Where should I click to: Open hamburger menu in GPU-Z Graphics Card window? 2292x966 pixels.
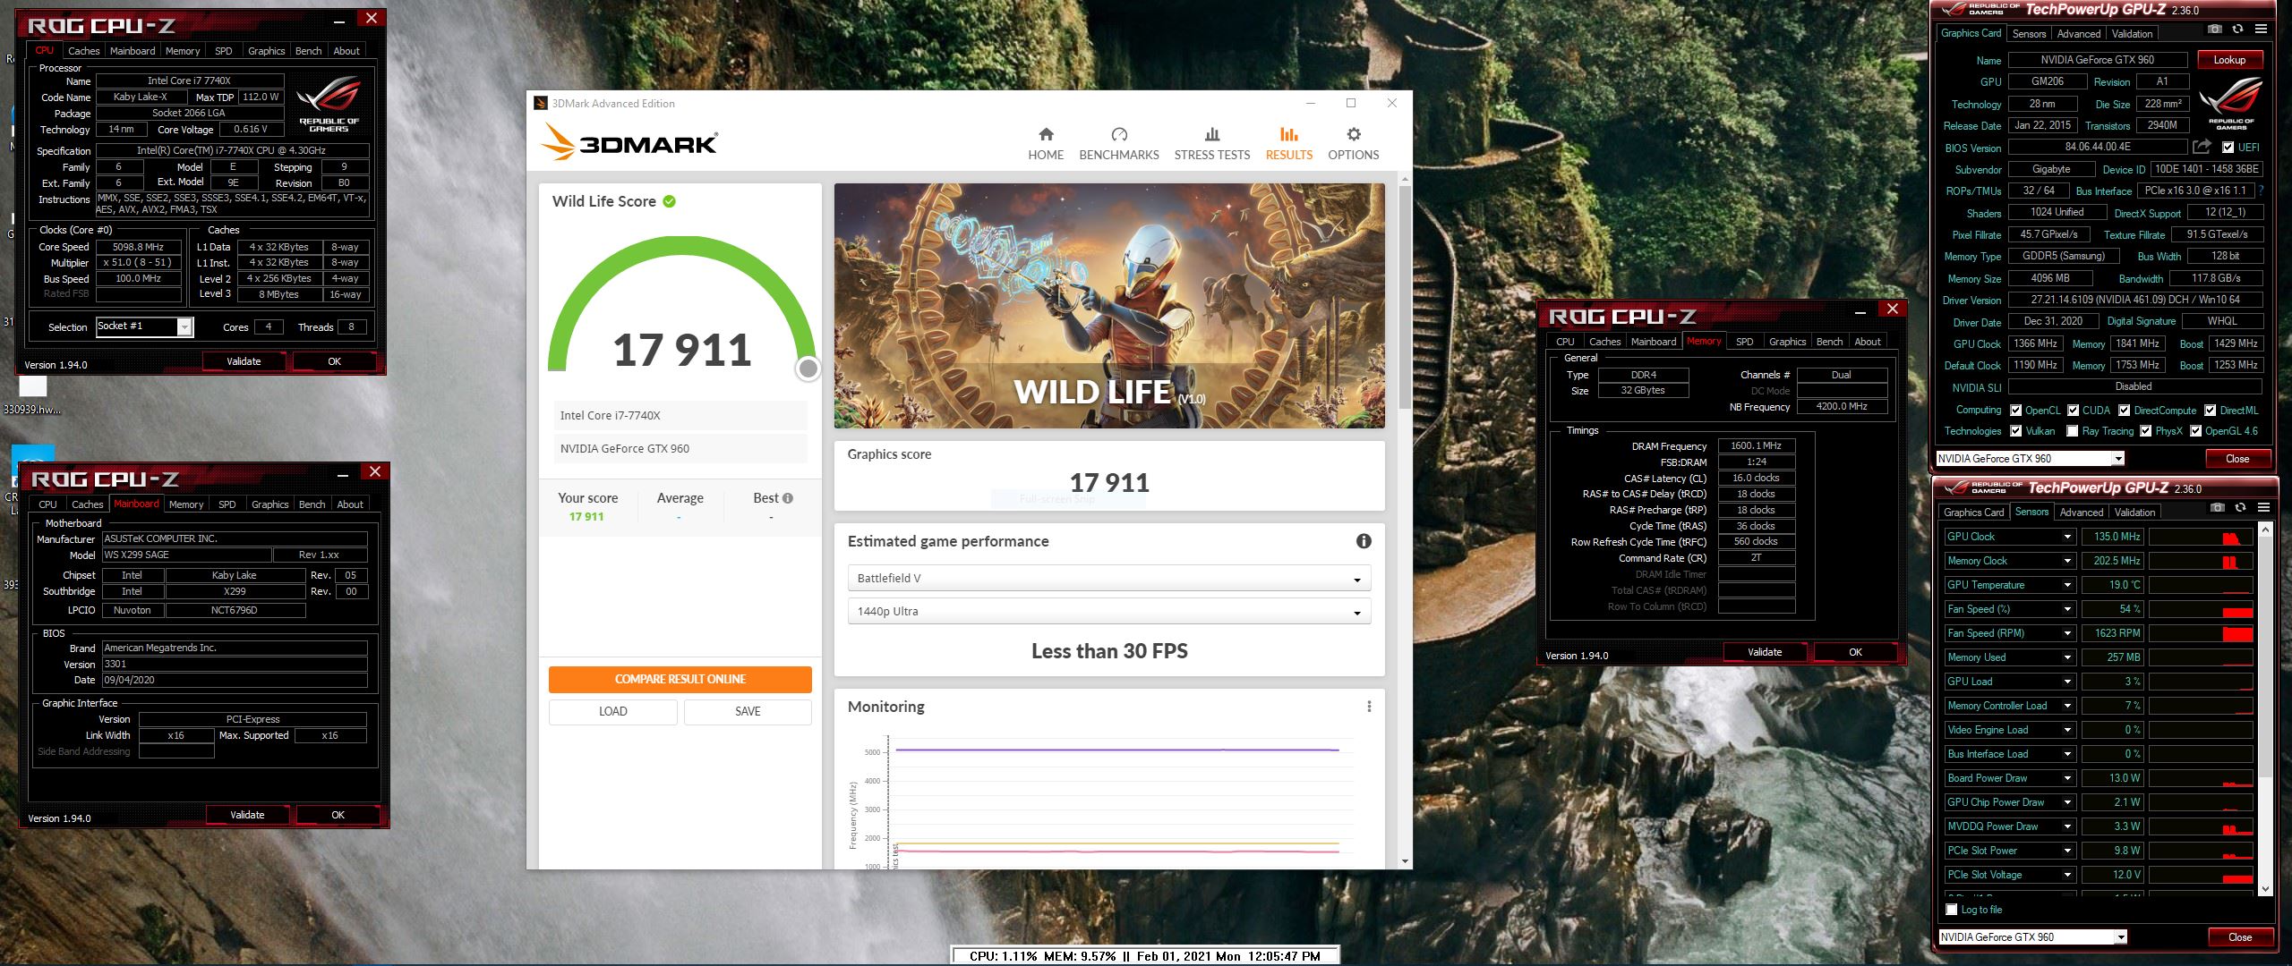2261,30
